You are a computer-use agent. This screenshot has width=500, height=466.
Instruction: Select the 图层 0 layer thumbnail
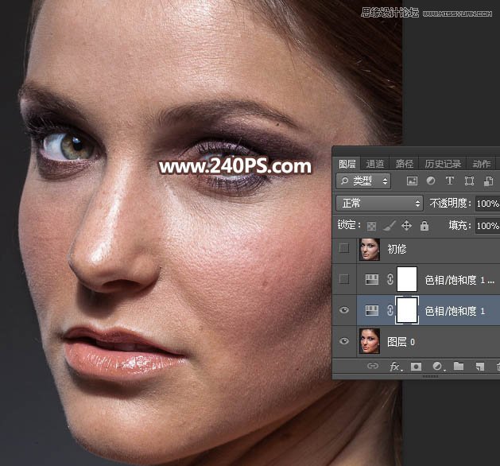[370, 341]
